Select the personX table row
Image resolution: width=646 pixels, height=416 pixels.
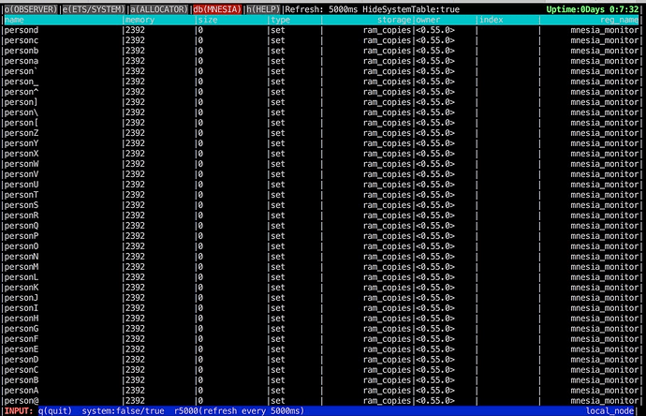321,154
